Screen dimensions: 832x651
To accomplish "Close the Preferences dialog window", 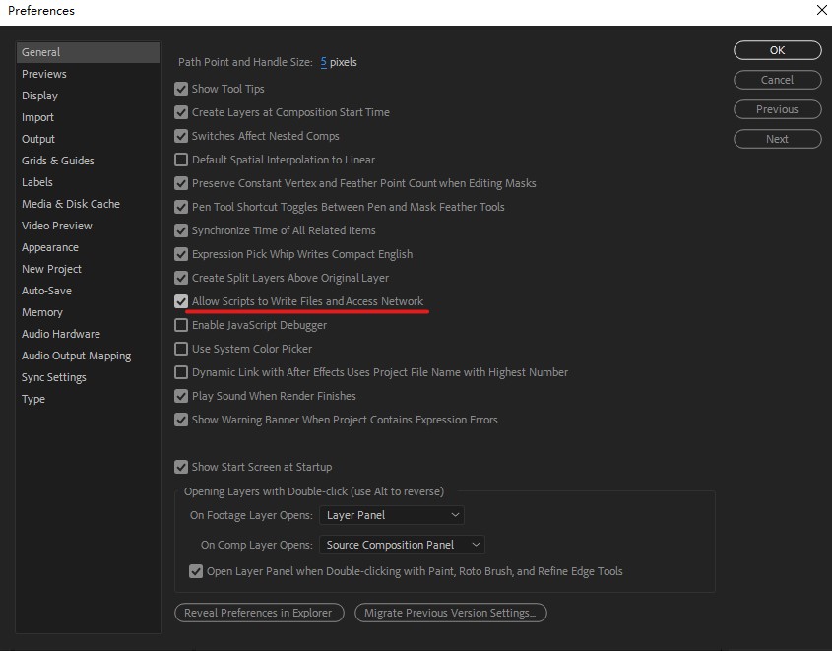I will coord(821,10).
